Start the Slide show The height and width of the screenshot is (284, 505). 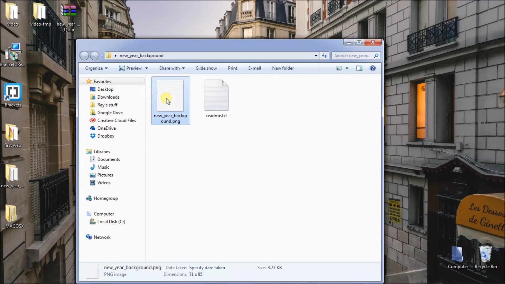[206, 68]
